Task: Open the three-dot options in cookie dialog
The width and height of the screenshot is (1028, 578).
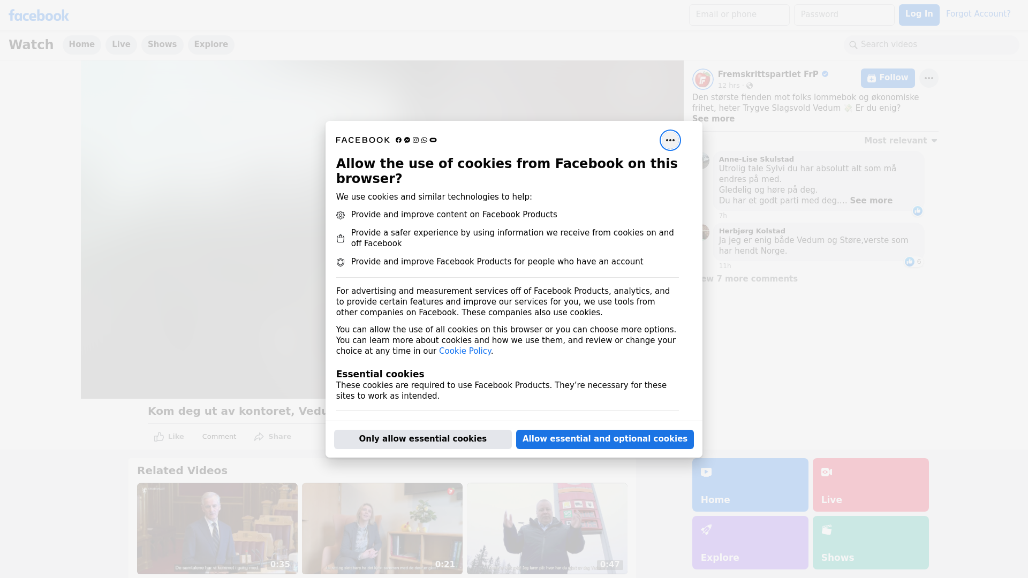Action: click(x=670, y=140)
